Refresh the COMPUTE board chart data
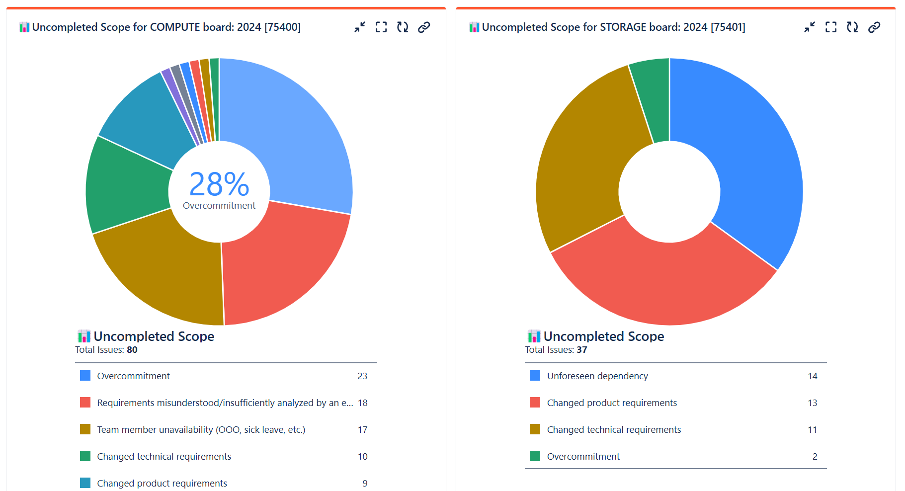This screenshot has height=491, width=905. click(x=402, y=27)
